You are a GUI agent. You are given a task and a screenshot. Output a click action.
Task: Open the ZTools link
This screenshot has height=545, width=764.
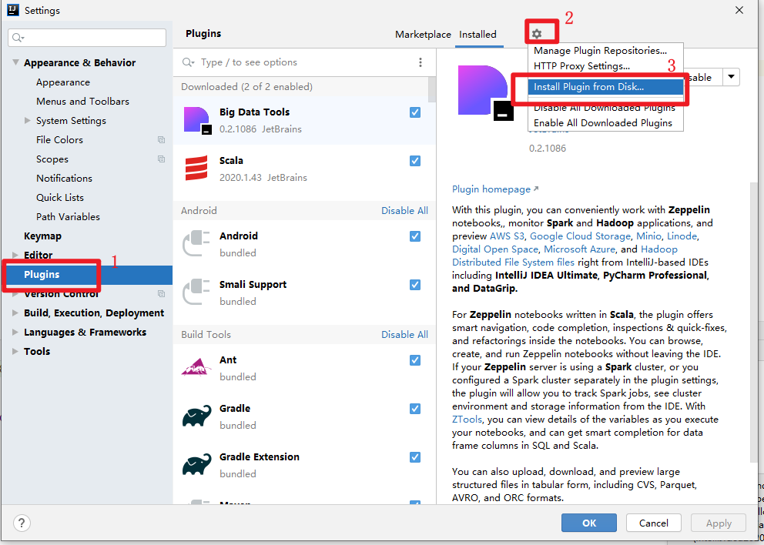pos(467,420)
